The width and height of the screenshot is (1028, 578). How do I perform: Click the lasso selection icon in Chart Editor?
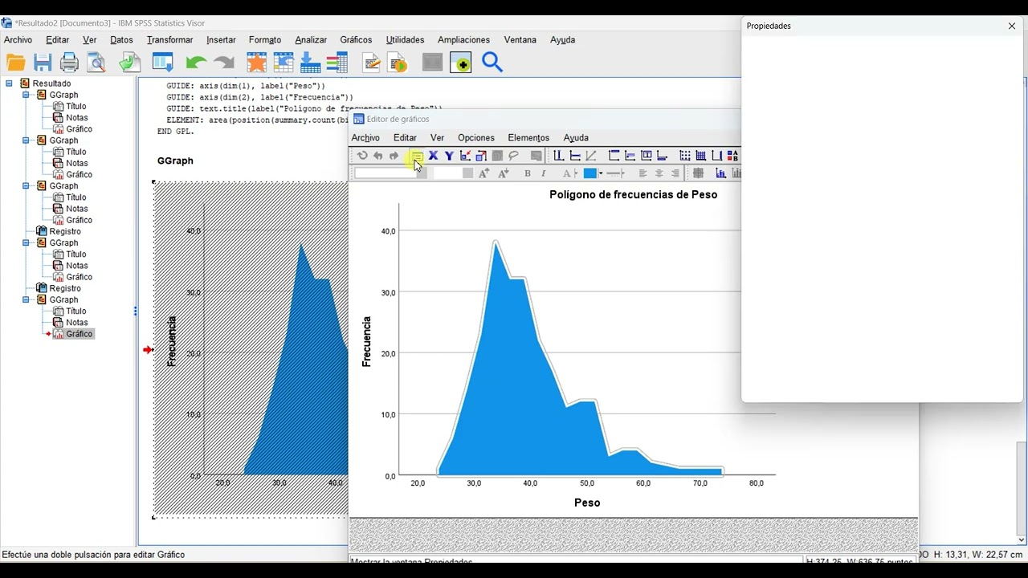(513, 156)
